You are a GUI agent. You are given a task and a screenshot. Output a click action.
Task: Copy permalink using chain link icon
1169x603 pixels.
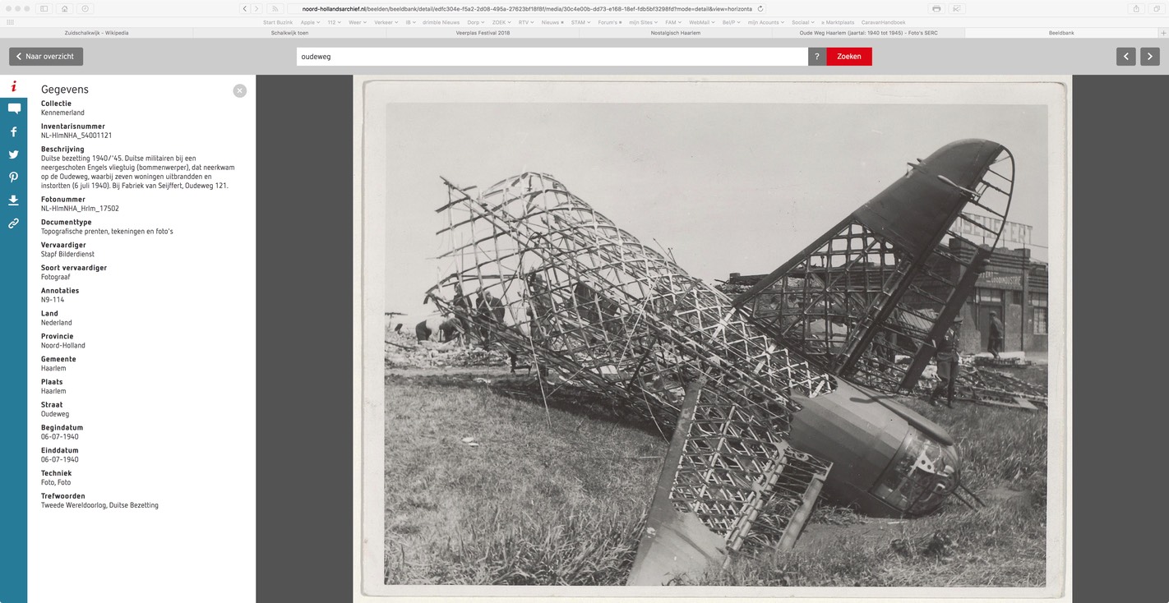14,223
